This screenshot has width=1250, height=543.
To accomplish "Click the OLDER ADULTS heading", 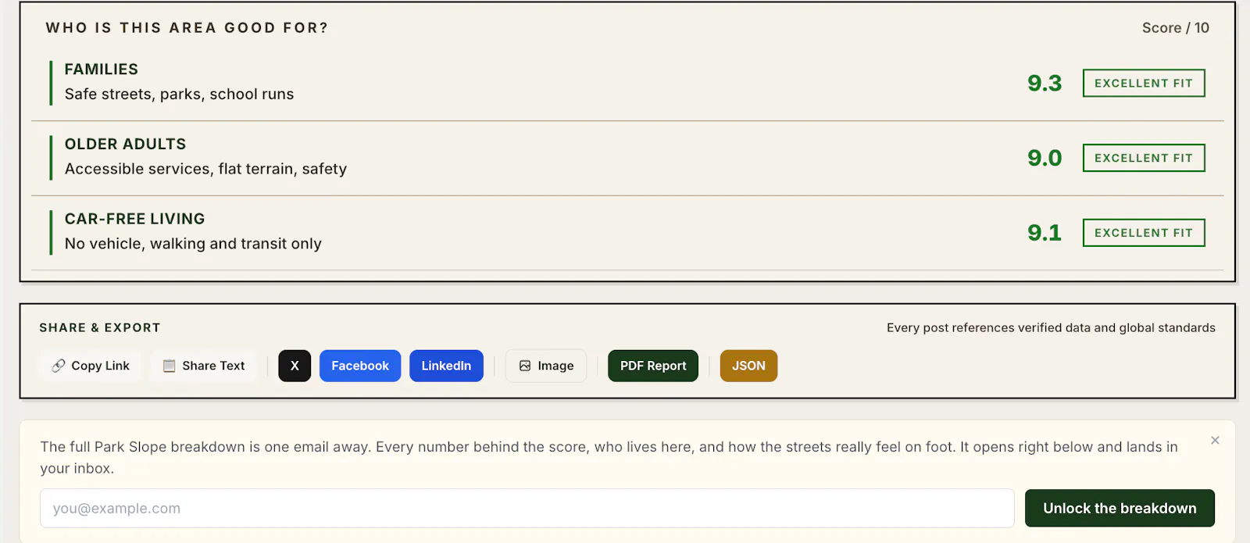I will 126,145.
